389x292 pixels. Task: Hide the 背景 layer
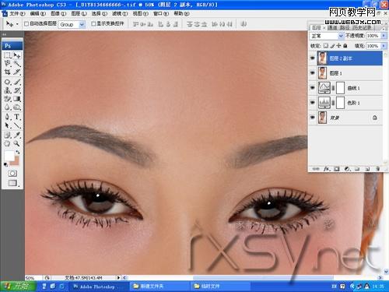313,118
